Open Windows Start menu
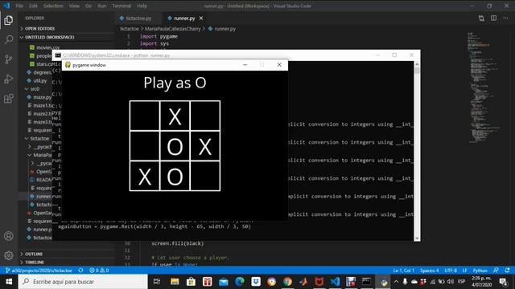 (x=9, y=282)
